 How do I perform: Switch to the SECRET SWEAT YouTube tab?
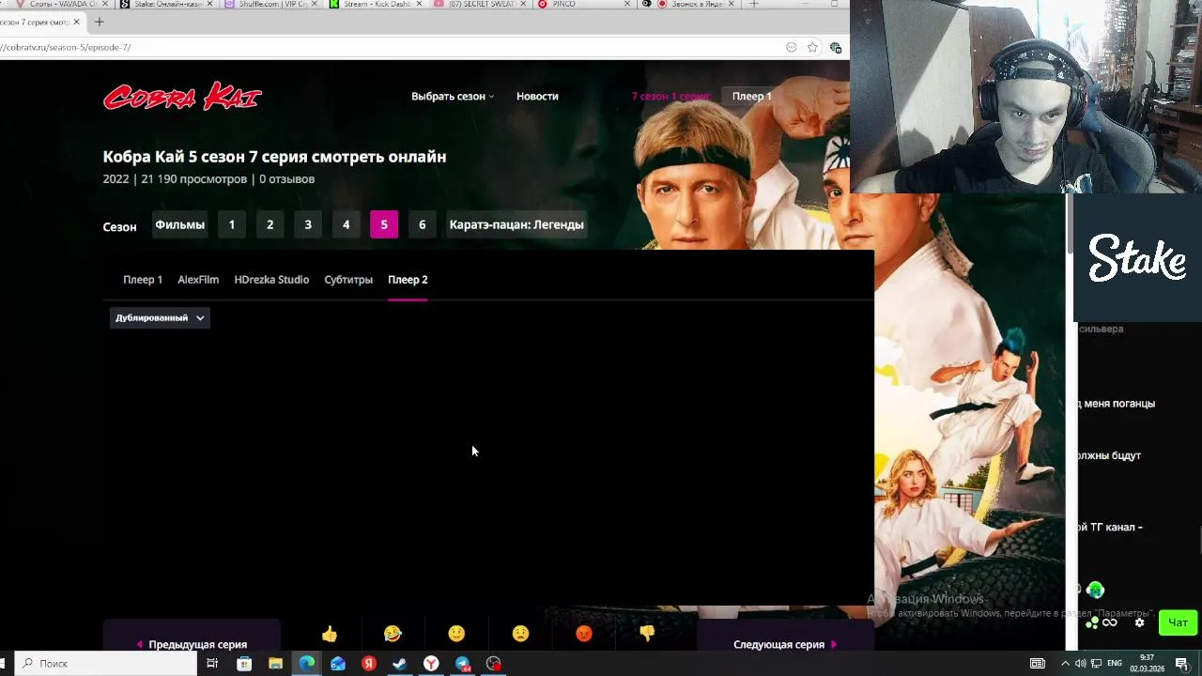(x=480, y=4)
